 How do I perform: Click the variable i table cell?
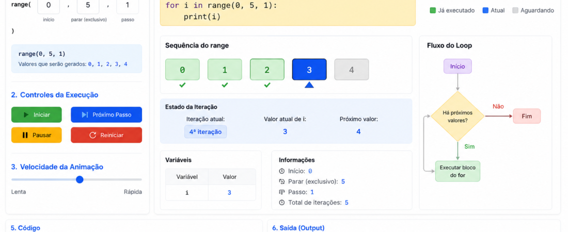(187, 192)
